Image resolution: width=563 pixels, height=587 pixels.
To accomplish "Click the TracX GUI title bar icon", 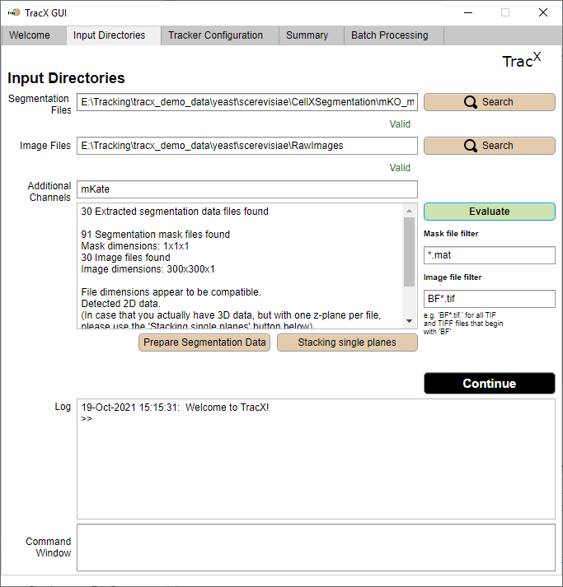I will [14, 12].
